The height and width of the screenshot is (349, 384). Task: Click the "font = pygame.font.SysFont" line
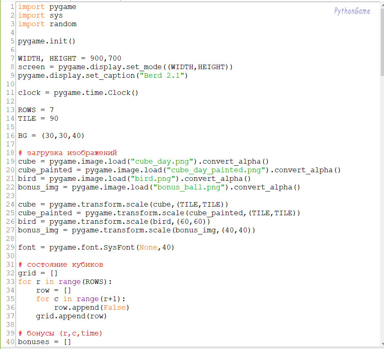click(x=96, y=247)
